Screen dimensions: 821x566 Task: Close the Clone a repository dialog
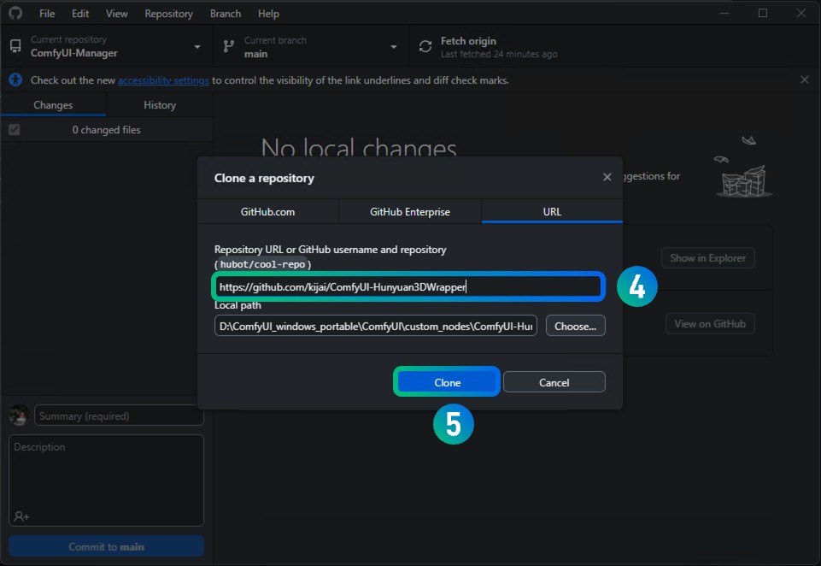[x=607, y=177]
